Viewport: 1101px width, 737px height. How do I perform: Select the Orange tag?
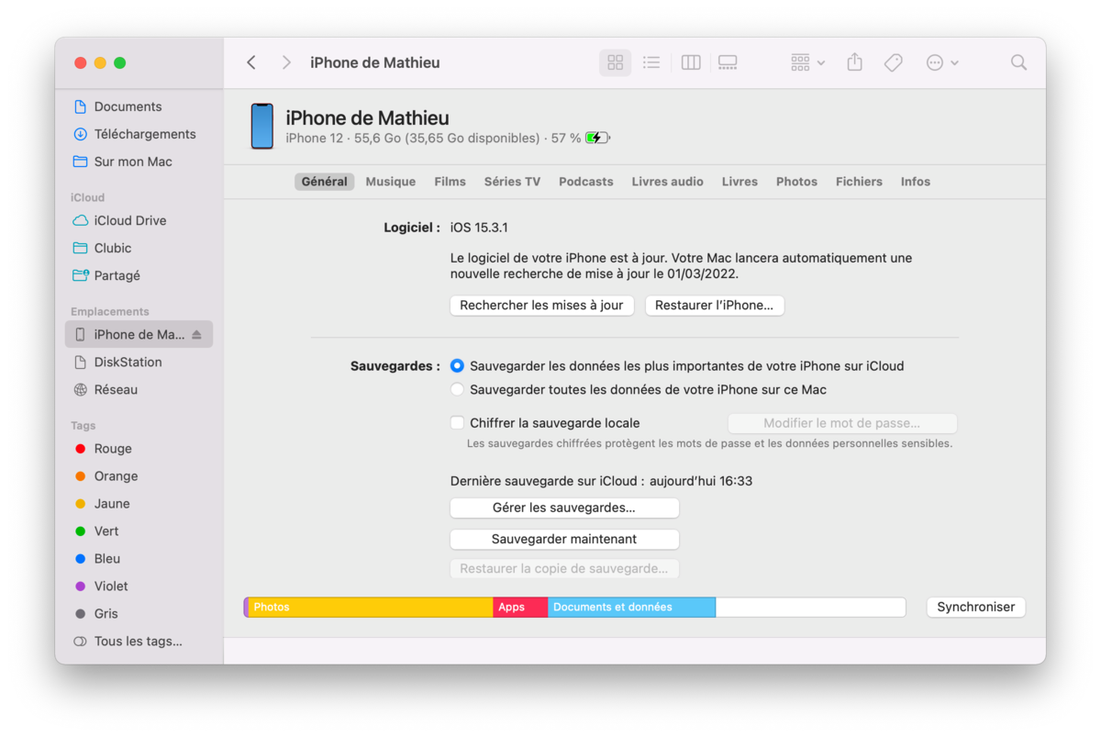116,476
